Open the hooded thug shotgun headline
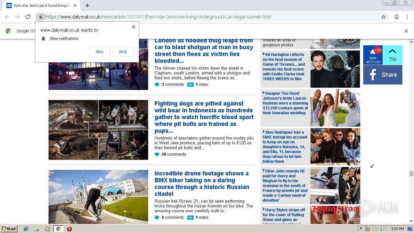The height and width of the screenshot is (233, 414). [x=204, y=51]
